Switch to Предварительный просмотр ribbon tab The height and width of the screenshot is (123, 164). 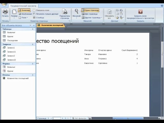(23, 5)
